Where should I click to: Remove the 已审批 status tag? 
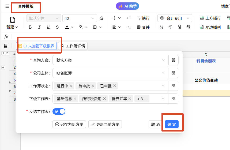[115, 86]
